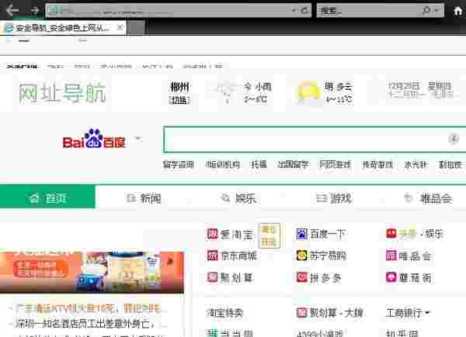This screenshot has width=466, height=337.
Task: Click the Baidu logo
Action: pyautogui.click(x=94, y=139)
